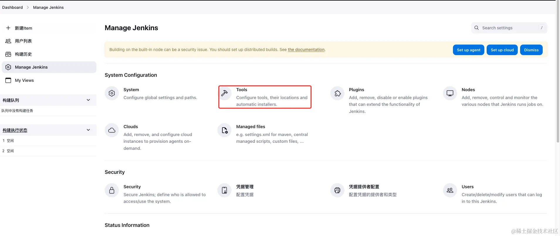This screenshot has width=560, height=236.
Task: Expand the Dashboard breadcrumb chevron
Action: (x=28, y=7)
